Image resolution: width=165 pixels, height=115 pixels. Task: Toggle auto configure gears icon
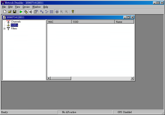point(26,12)
